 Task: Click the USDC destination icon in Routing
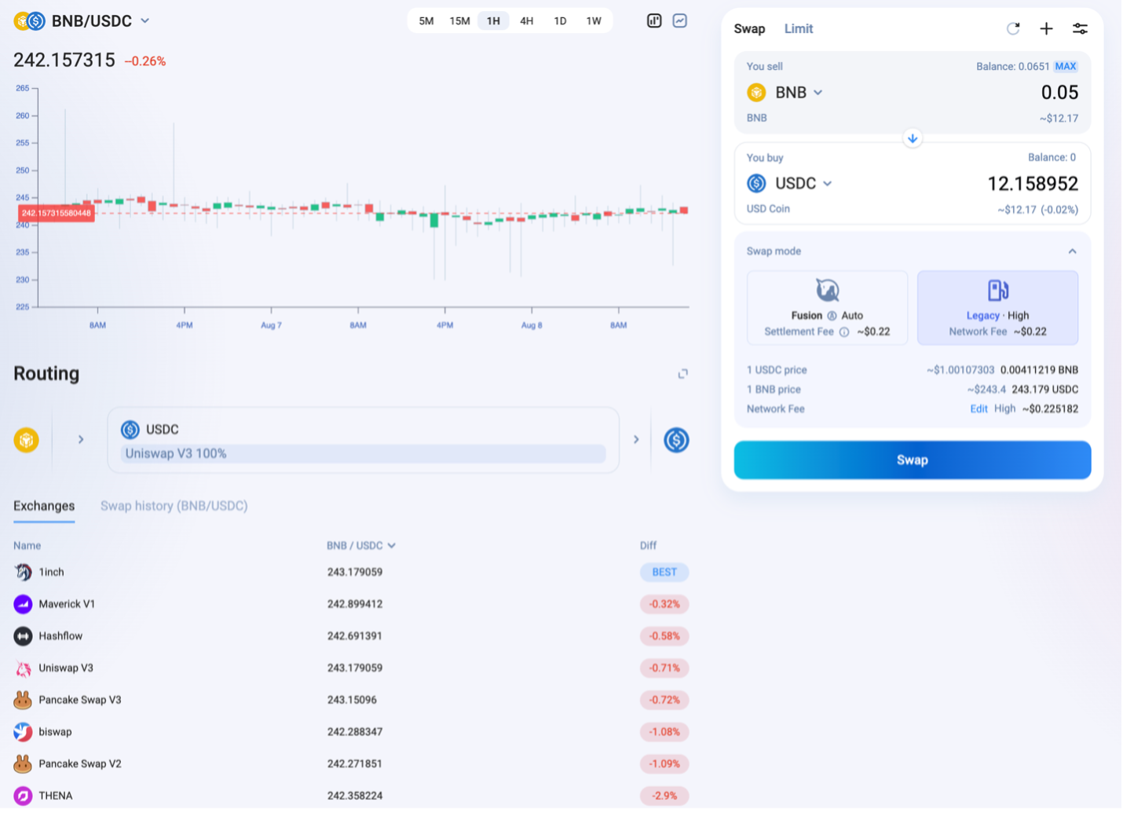[676, 440]
